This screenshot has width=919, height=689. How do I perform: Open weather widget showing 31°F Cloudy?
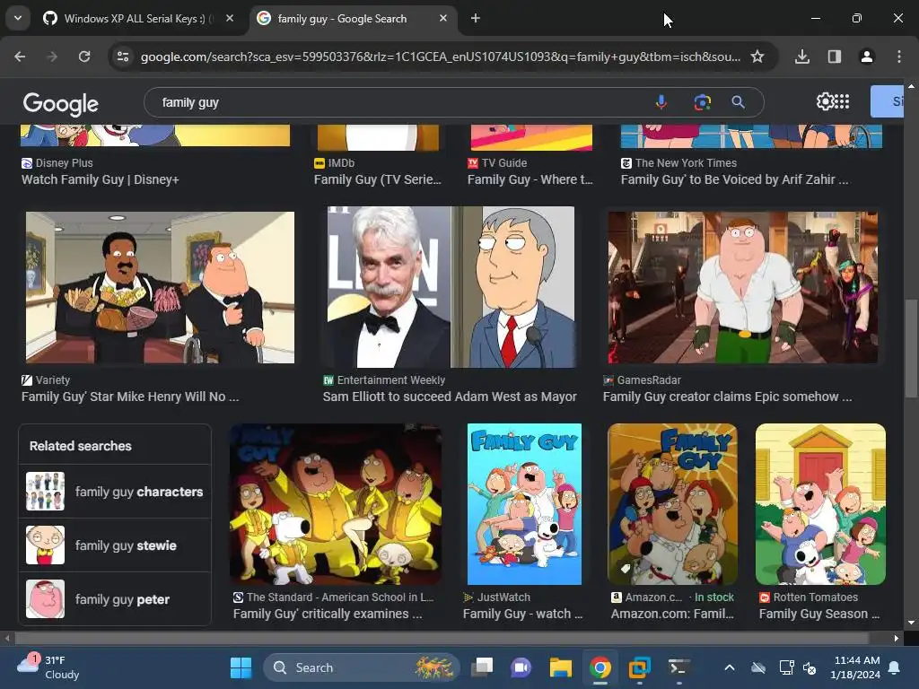(48, 667)
